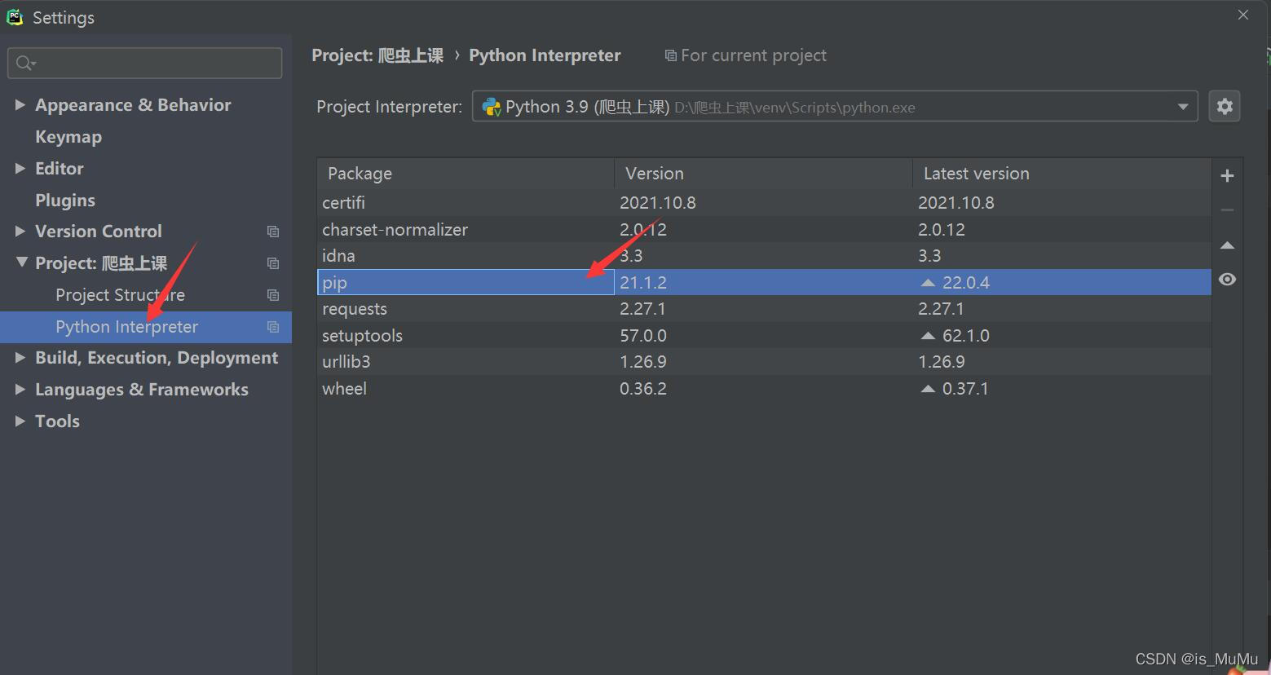Click requests latest version 2.27.1
The image size is (1271, 675).
point(942,309)
